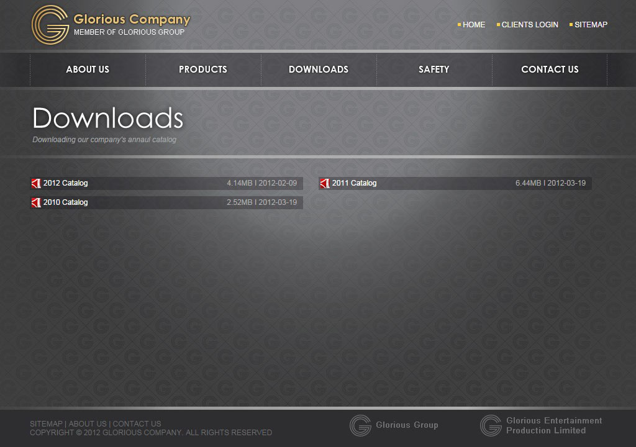
Task: Click the footer Sitemap link
Action: (x=46, y=424)
